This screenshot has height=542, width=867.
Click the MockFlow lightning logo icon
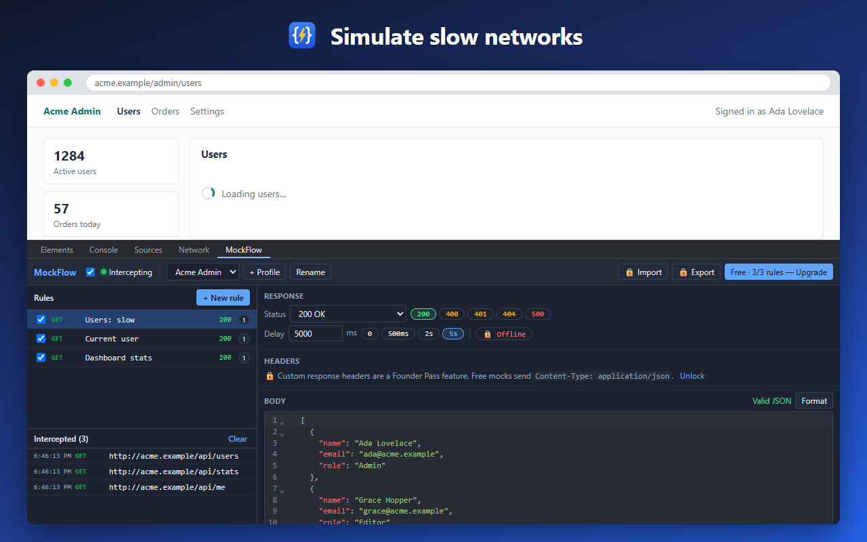pyautogui.click(x=302, y=35)
